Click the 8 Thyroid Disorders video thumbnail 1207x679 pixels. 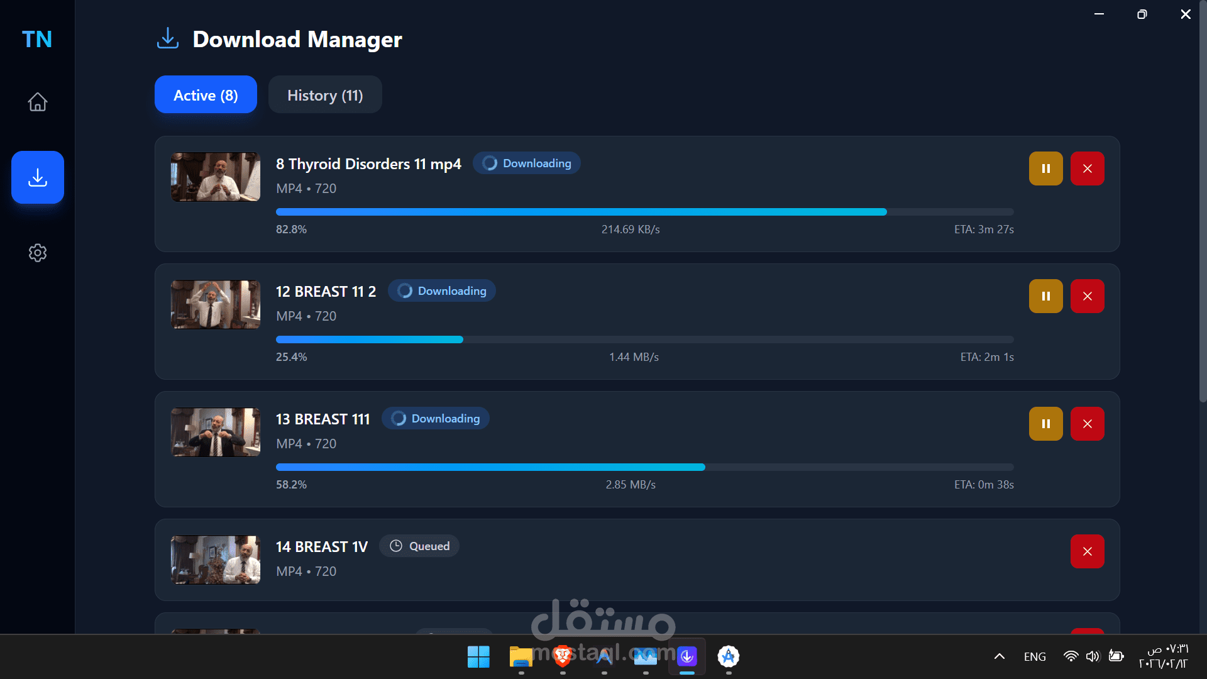click(216, 177)
